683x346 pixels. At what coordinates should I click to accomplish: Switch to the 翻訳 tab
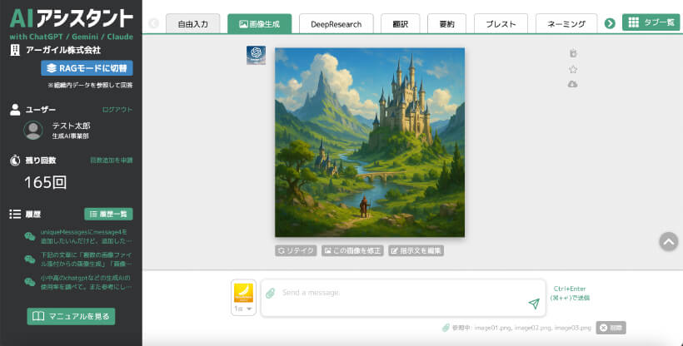(x=401, y=24)
